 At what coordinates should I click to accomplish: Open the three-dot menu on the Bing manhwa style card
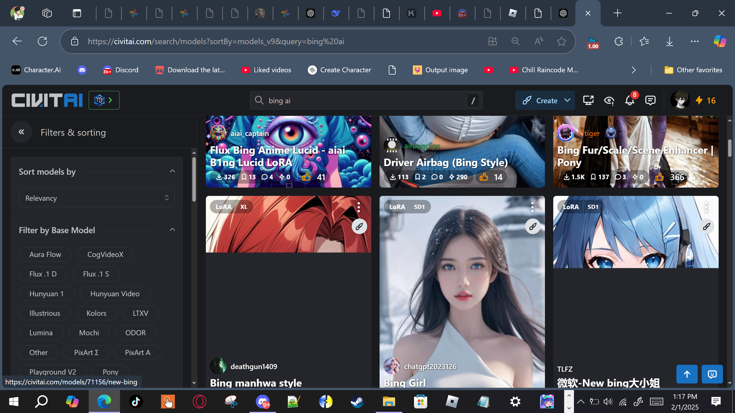click(359, 207)
